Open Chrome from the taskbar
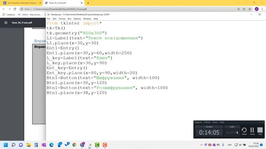The image size is (266, 149). pyautogui.click(x=74, y=145)
